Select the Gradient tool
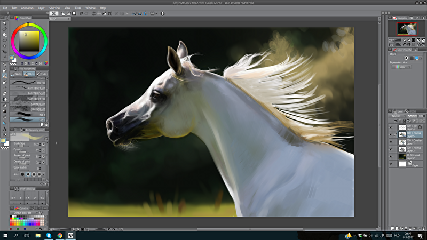The image size is (427, 240). 4,111
